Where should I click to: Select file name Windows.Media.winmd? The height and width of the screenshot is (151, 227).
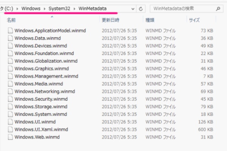[39, 84]
